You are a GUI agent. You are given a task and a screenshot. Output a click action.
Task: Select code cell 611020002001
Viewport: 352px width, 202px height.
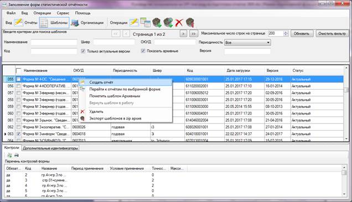pyautogui.click(x=204, y=86)
